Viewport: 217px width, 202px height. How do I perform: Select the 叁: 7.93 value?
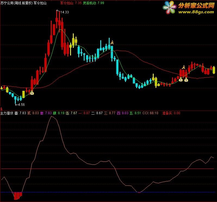click(46, 113)
